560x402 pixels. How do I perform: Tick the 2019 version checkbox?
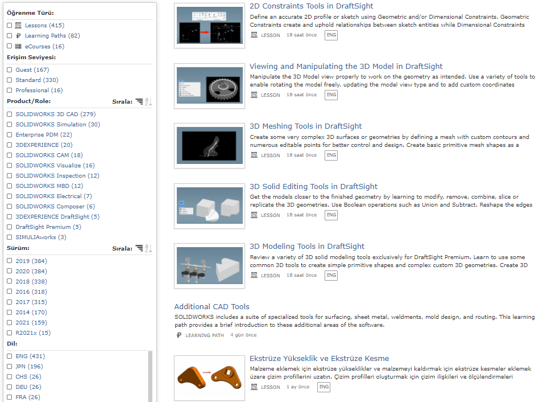coord(10,261)
